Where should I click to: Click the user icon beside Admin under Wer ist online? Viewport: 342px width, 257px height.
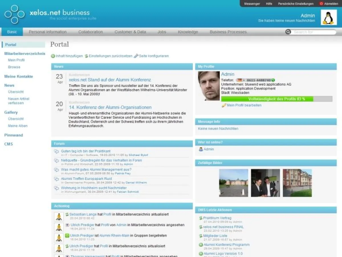pos(200,149)
